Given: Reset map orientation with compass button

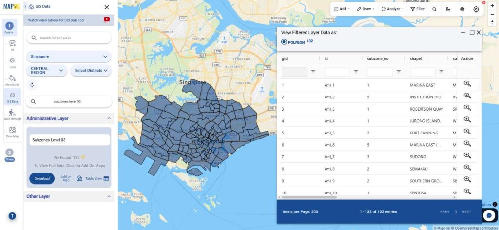Looking at the screenshot, I should pyautogui.click(x=492, y=22).
